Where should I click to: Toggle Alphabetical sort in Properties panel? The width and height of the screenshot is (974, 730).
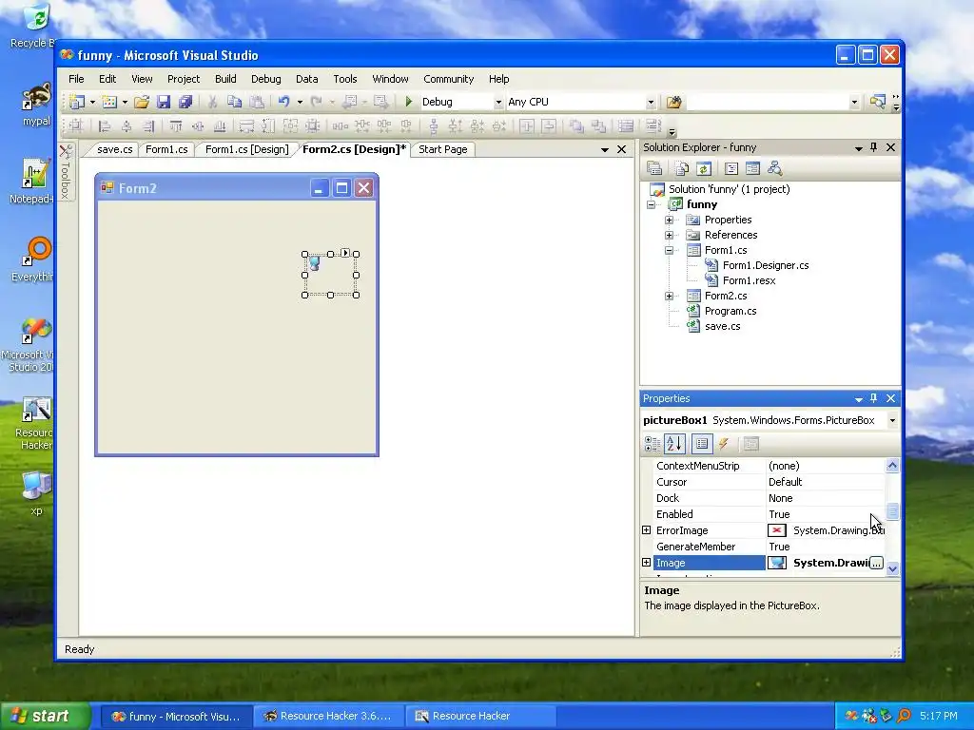[674, 444]
